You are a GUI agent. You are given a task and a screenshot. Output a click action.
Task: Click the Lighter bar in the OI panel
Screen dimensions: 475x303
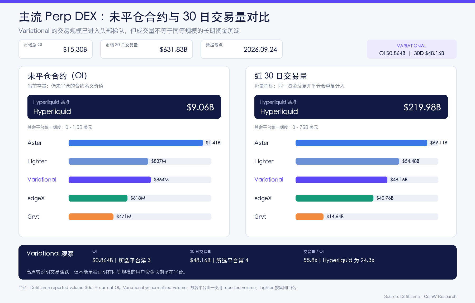tap(108, 161)
